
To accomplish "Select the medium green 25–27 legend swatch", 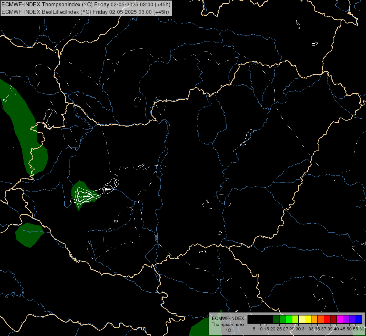I will (x=283, y=319).
